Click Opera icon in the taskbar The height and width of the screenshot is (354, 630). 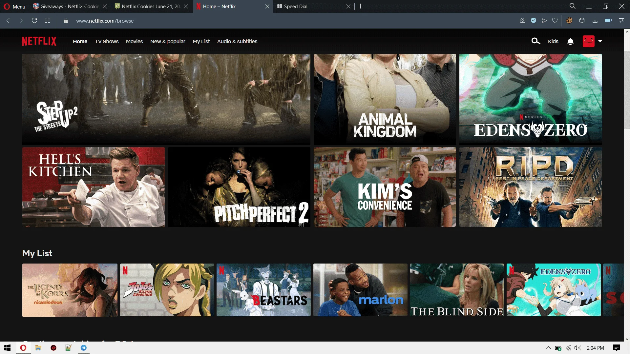pos(23,348)
